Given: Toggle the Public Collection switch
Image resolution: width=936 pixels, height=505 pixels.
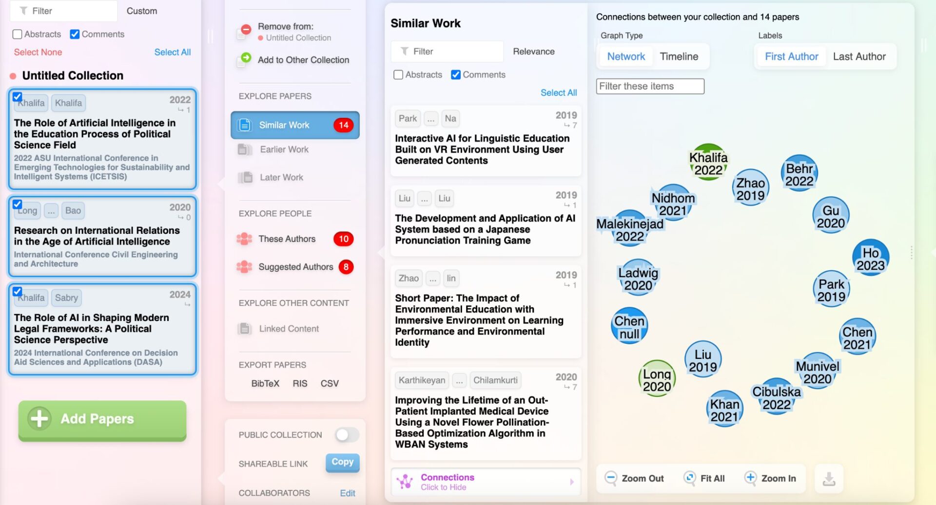Looking at the screenshot, I should pyautogui.click(x=346, y=434).
